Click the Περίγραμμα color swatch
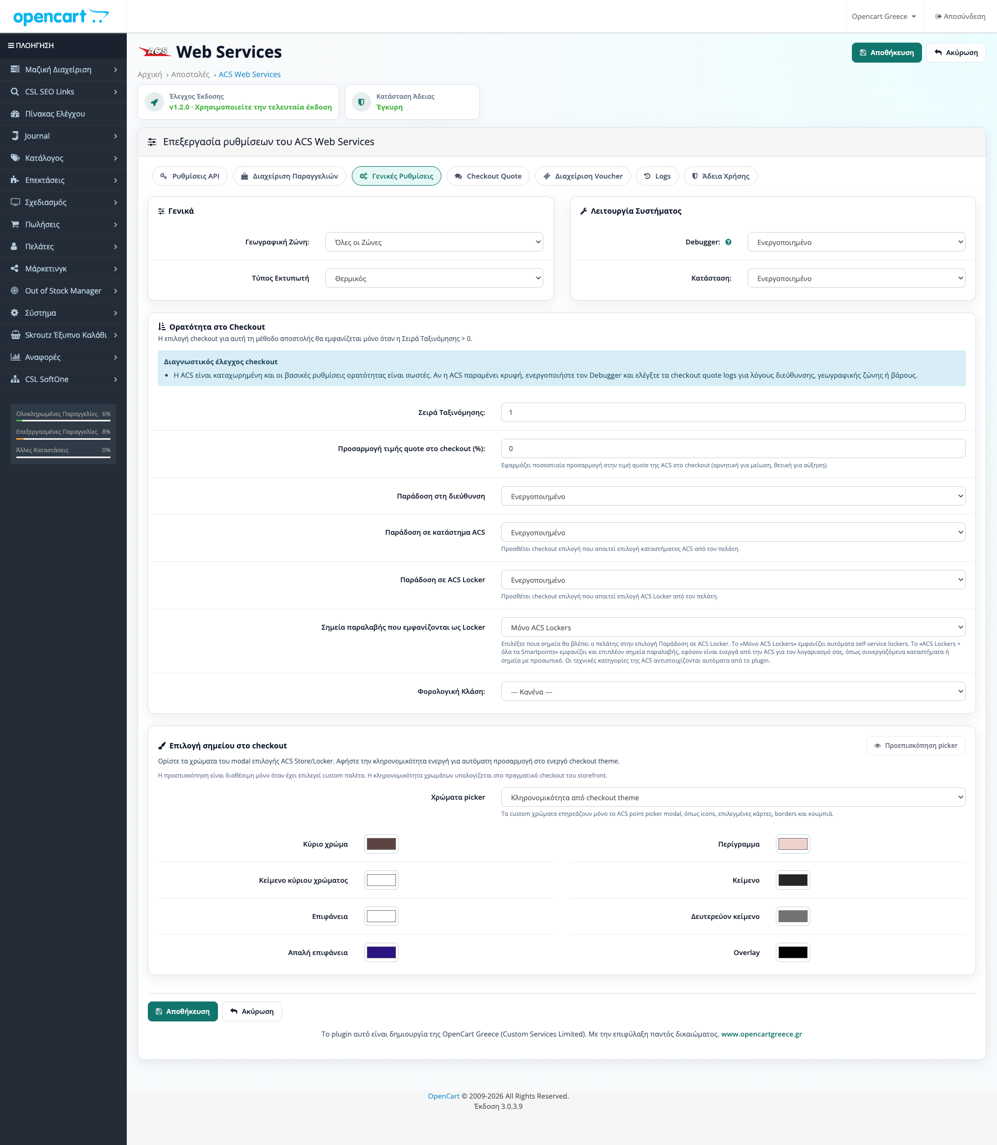997x1145 pixels. pos(793,844)
